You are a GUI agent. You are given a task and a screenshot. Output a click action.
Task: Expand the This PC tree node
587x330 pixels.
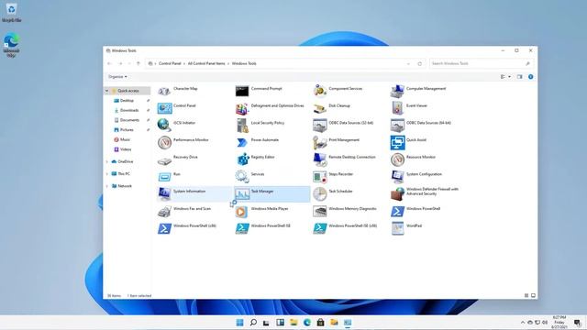pyautogui.click(x=106, y=174)
